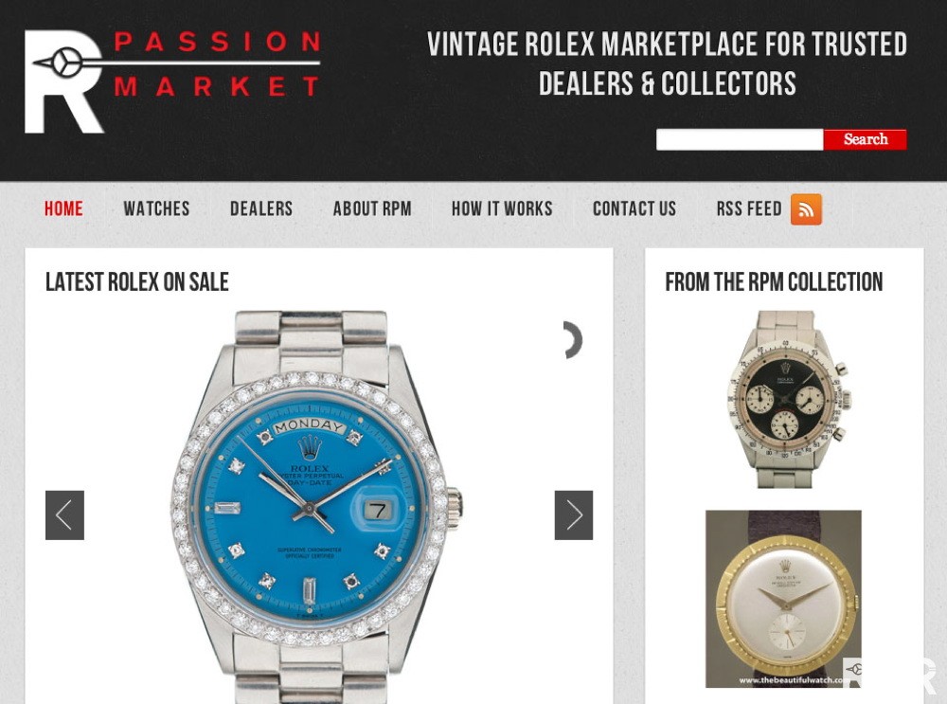Go to the Dealers page
Viewport: 947px width, 704px height.
[x=261, y=208]
